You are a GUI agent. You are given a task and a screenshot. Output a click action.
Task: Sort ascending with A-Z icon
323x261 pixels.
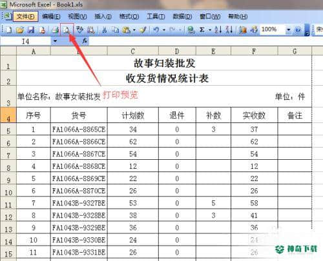(x=218, y=30)
